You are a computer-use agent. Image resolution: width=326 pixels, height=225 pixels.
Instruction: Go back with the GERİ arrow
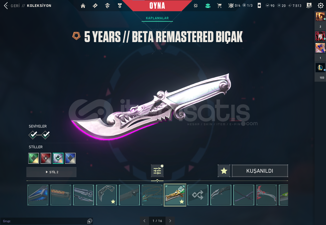(x=6, y=6)
